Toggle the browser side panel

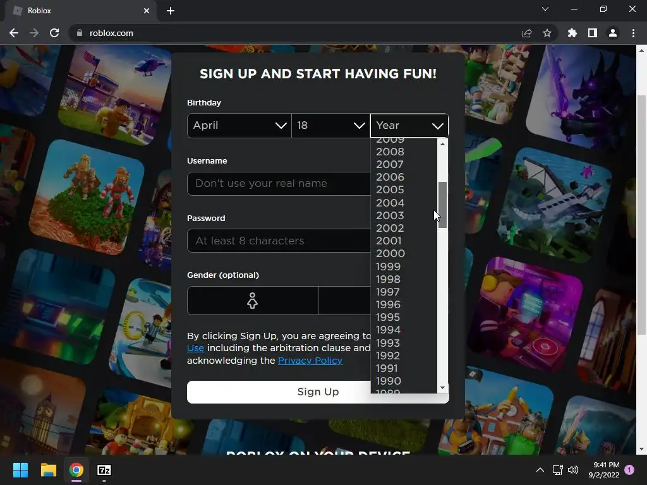[593, 33]
